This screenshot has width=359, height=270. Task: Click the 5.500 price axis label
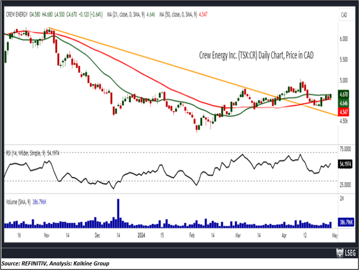tap(344, 60)
